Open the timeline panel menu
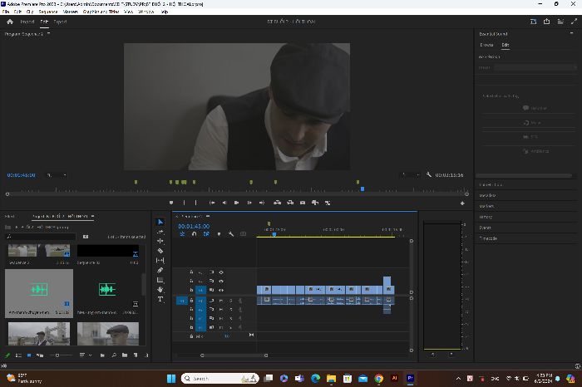 [208, 216]
